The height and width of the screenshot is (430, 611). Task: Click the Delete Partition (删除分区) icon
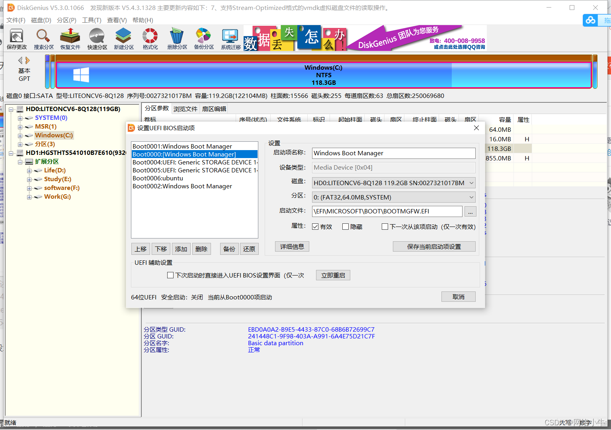tap(177, 39)
